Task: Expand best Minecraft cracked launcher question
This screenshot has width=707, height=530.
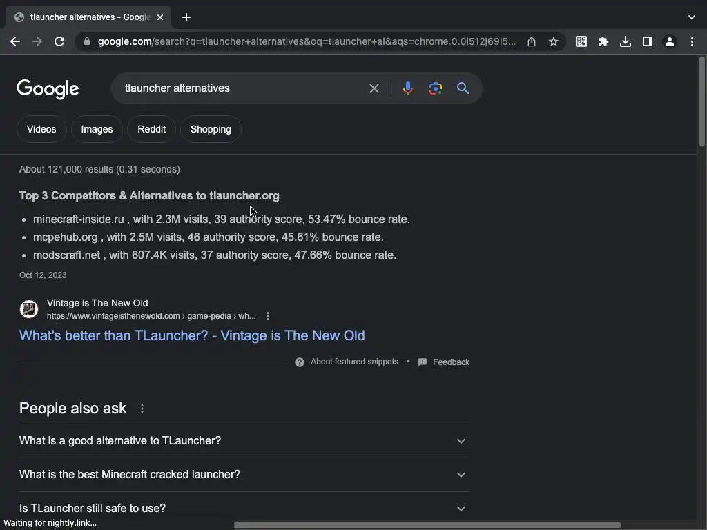Action: click(x=244, y=475)
